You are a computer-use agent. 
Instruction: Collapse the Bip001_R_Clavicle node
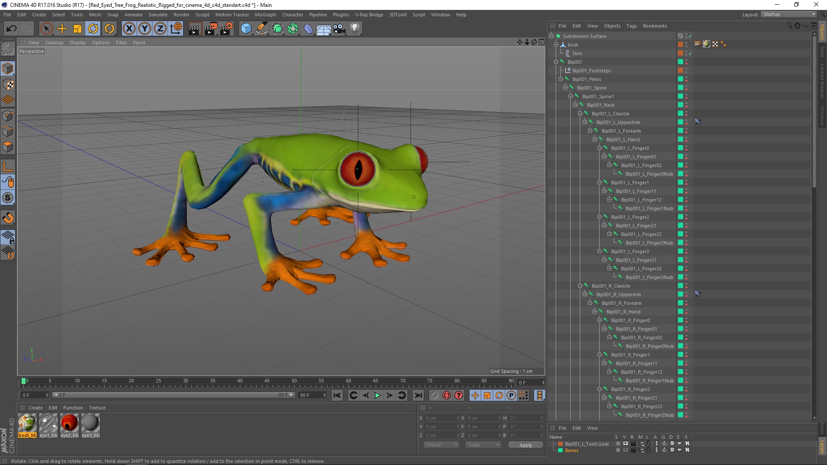580,286
